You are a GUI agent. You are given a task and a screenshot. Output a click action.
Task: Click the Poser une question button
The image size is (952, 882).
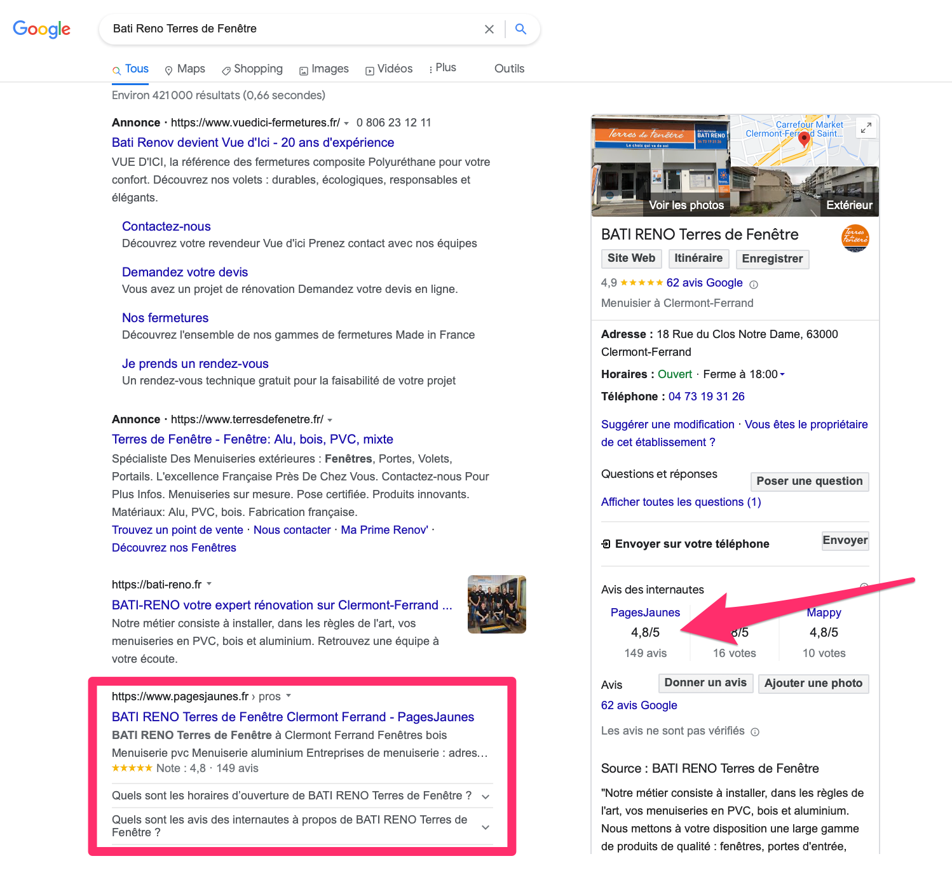(x=809, y=481)
